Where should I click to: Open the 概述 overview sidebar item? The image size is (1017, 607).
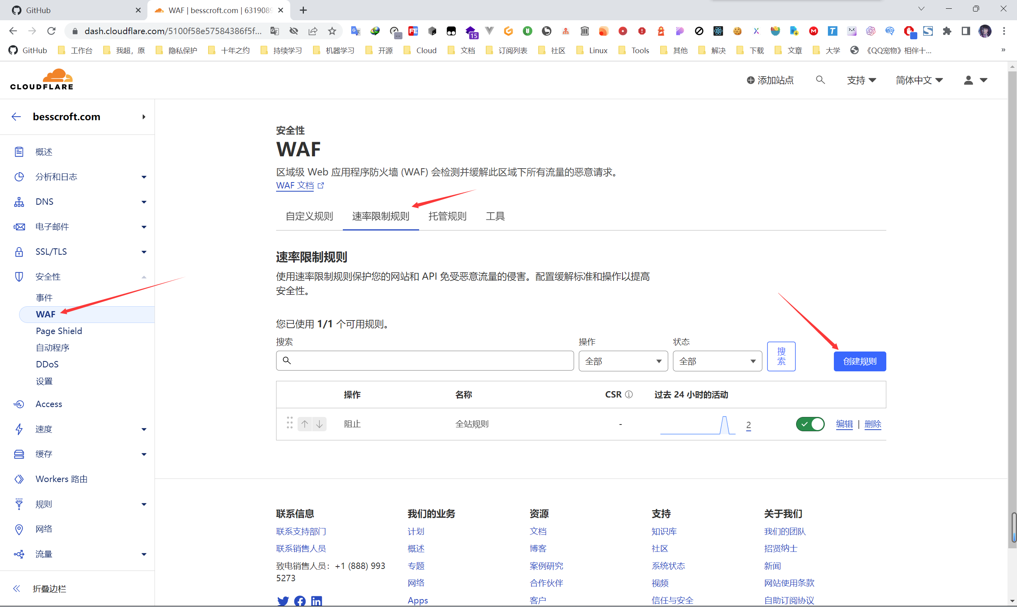pyautogui.click(x=44, y=152)
